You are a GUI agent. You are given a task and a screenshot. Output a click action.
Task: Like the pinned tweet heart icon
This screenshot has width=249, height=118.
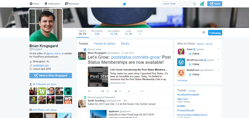(116, 91)
